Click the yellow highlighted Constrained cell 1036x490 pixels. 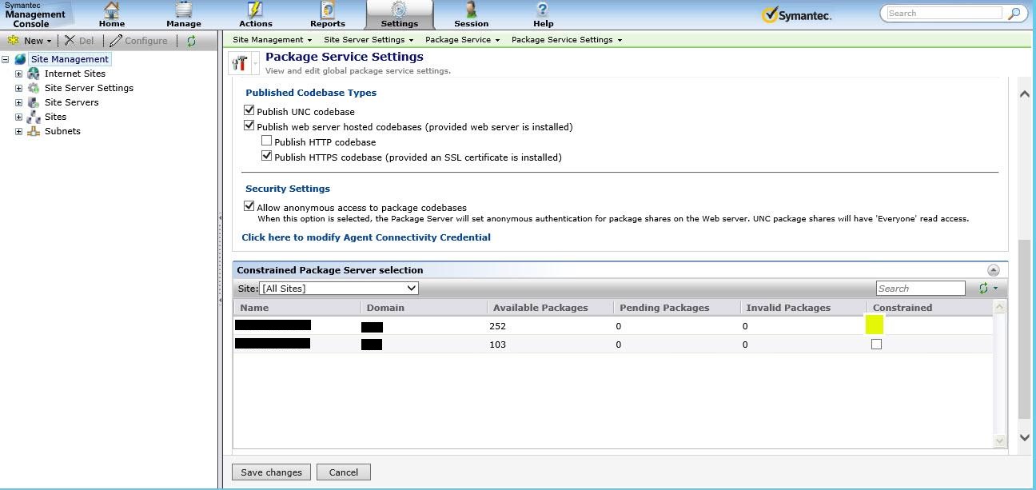coord(875,325)
